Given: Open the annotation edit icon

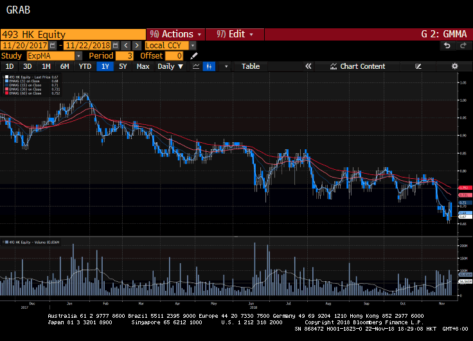Looking at the screenshot, I should point(418,66).
